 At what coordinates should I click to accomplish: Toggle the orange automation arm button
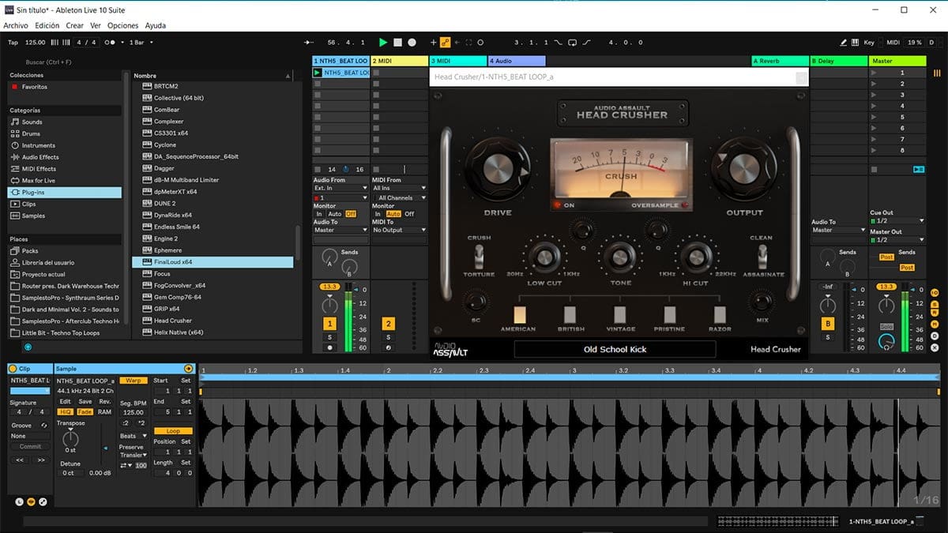tap(445, 42)
